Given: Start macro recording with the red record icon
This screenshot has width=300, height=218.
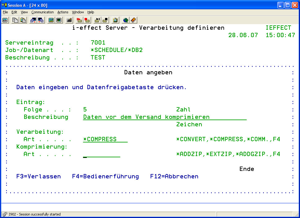Looking at the screenshot, I should [x=79, y=20].
